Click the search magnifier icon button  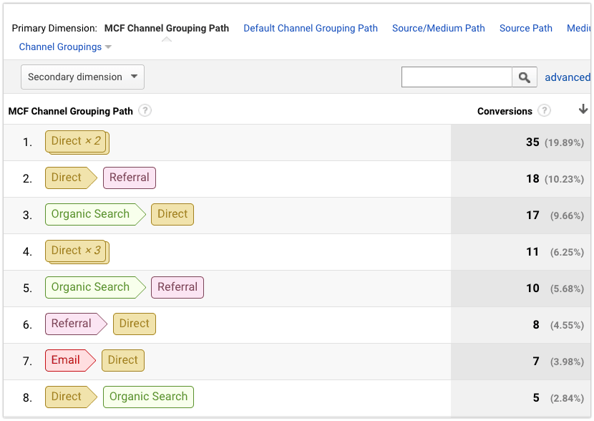point(525,77)
